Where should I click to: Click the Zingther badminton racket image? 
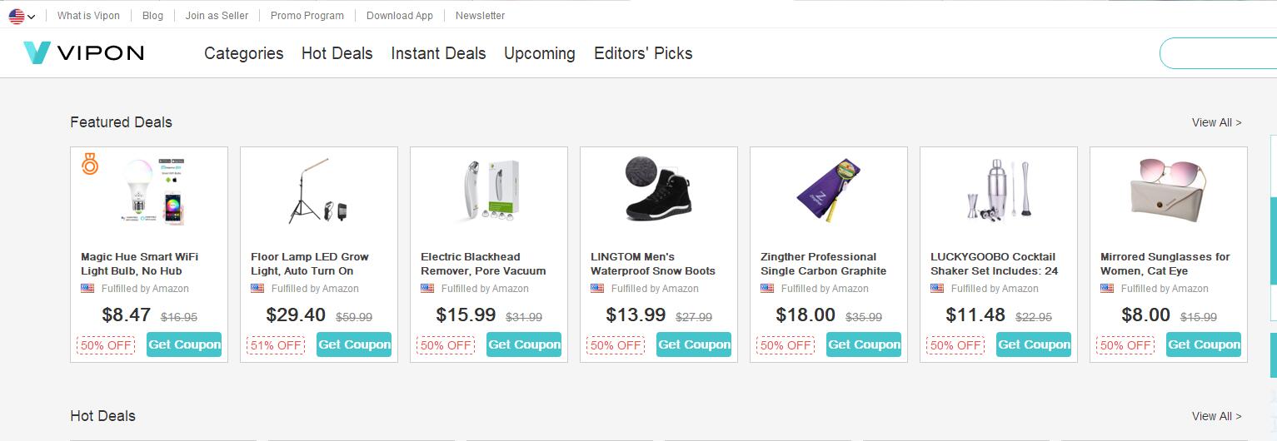pos(828,191)
